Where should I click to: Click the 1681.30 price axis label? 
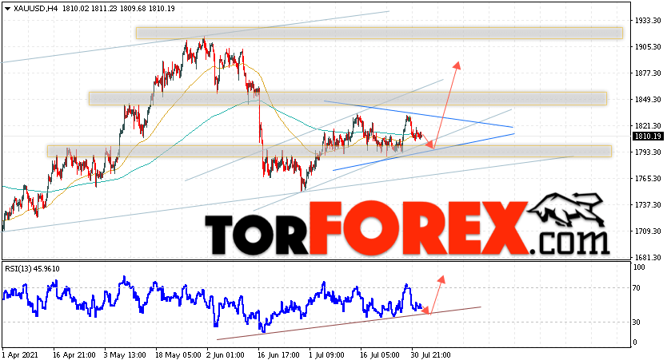pos(649,257)
